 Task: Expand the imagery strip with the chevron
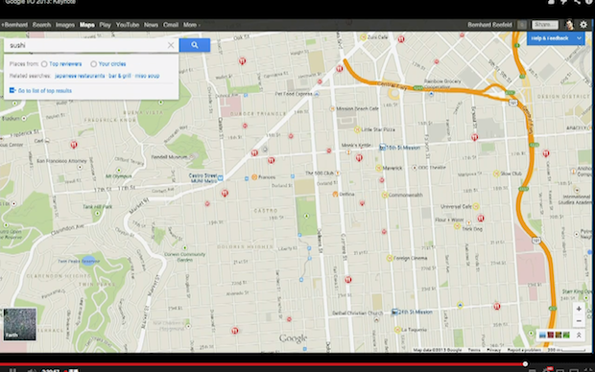coord(579,335)
